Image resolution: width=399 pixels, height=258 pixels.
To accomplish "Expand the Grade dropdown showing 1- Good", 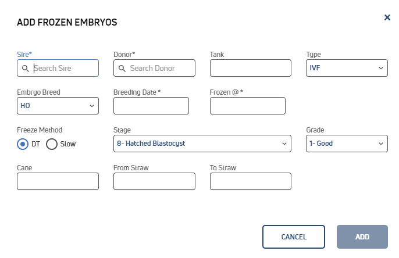I will [x=347, y=144].
